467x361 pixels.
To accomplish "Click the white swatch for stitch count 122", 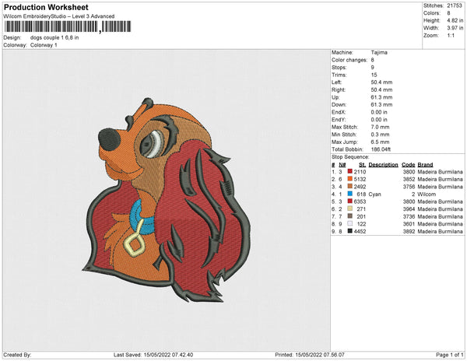I will pyautogui.click(x=350, y=223).
